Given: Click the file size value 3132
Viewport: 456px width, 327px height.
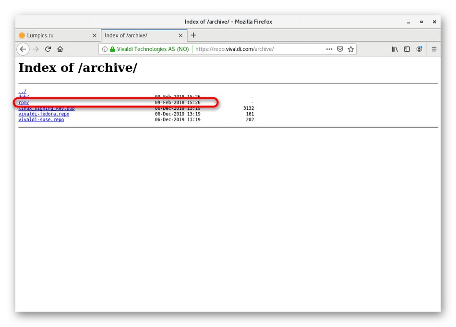Looking at the screenshot, I should [x=249, y=108].
